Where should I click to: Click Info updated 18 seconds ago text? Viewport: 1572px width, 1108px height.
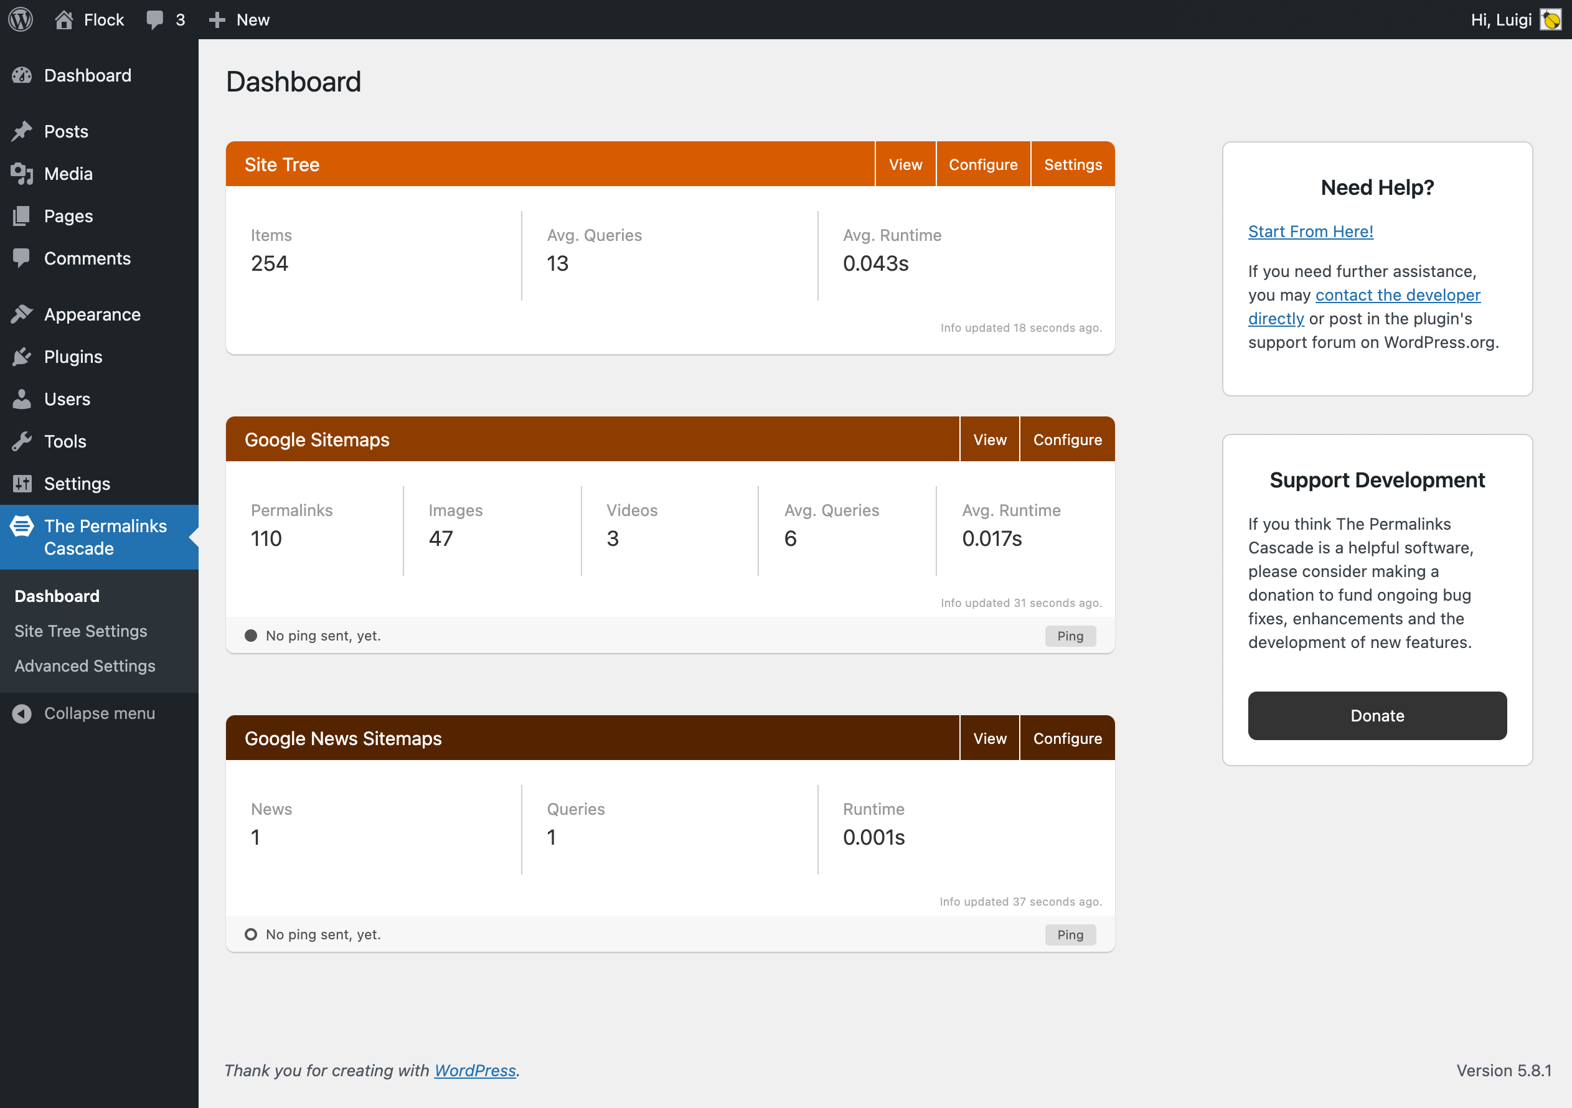[1021, 328]
